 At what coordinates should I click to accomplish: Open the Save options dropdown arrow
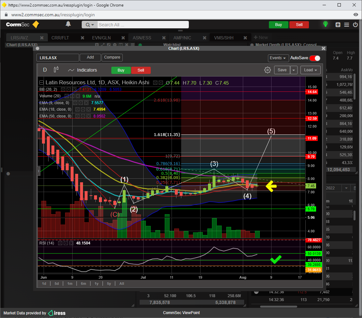click(294, 70)
